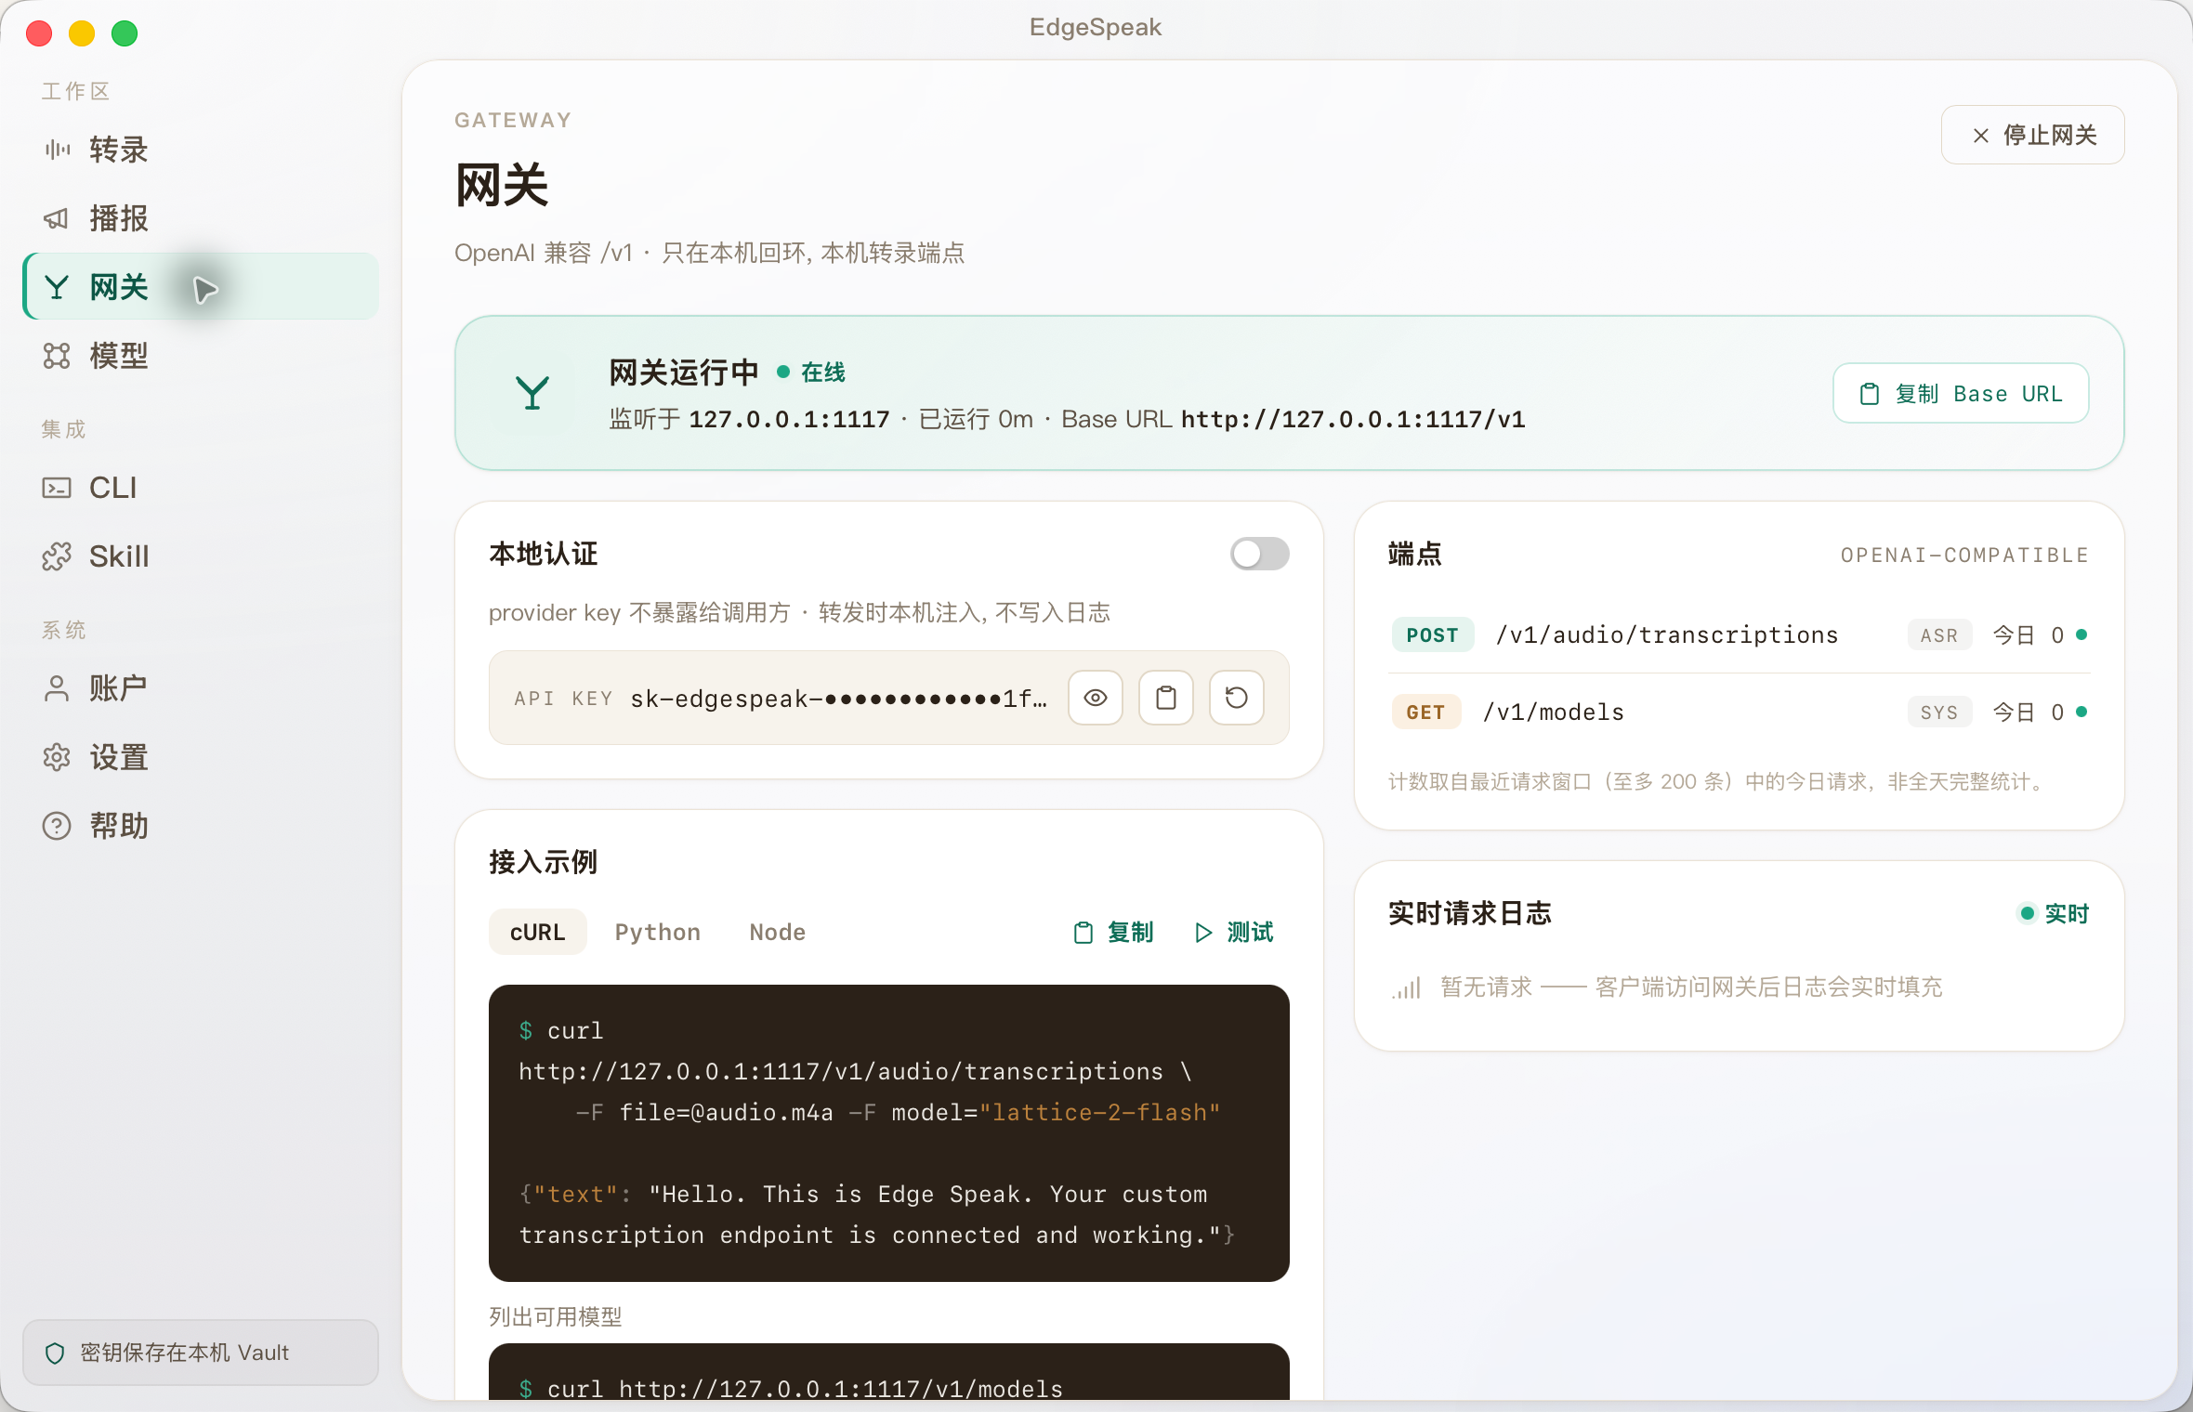Click the GET method badge
Viewport: 2193px width, 1412px height.
click(x=1425, y=713)
